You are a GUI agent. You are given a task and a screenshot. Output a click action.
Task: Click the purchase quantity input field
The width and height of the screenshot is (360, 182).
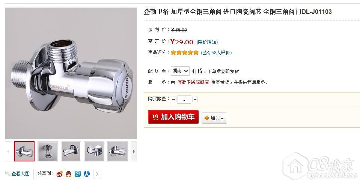[184, 99]
